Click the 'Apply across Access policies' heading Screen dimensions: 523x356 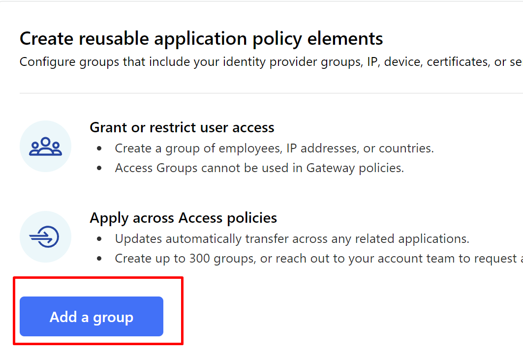tap(183, 218)
